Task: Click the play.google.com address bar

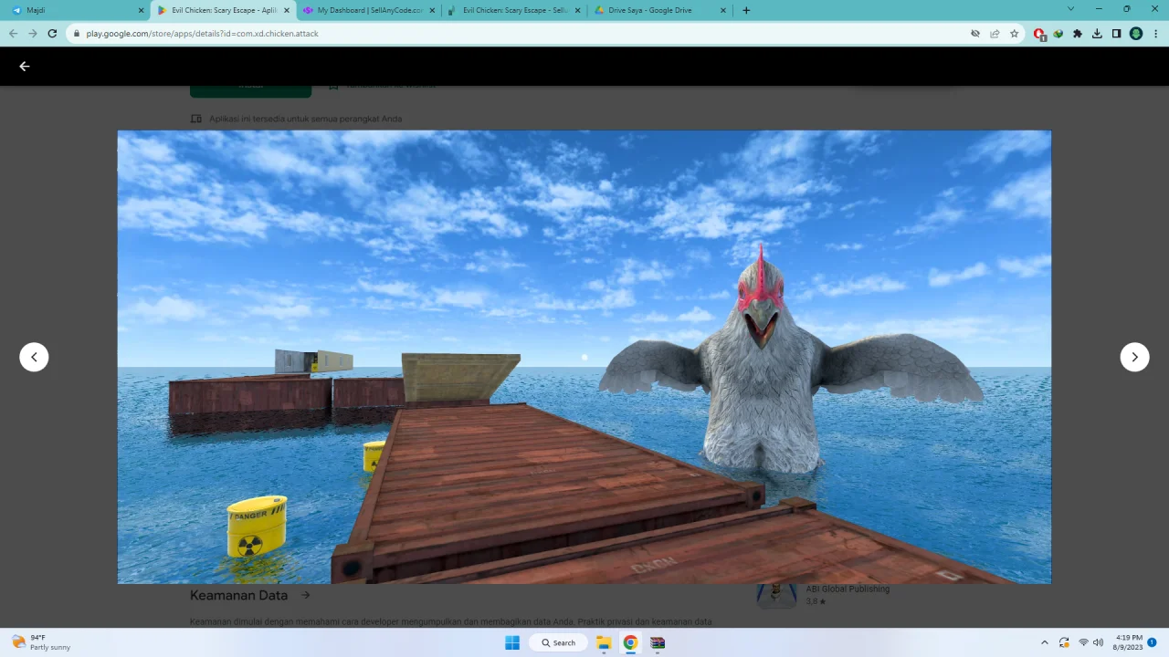Action: click(x=521, y=34)
